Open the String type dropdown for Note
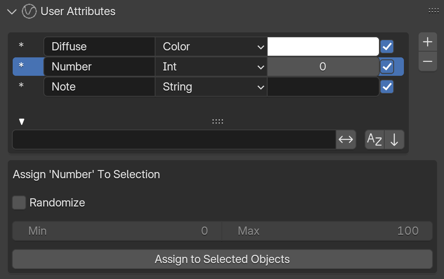The width and height of the screenshot is (444, 279). point(211,87)
